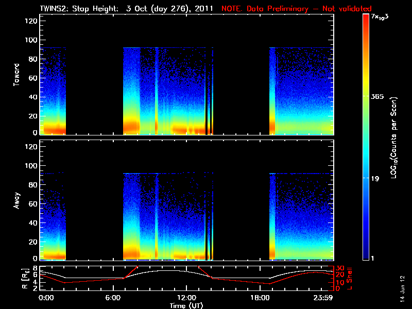Click the '19' color bar tick label

[375, 179]
